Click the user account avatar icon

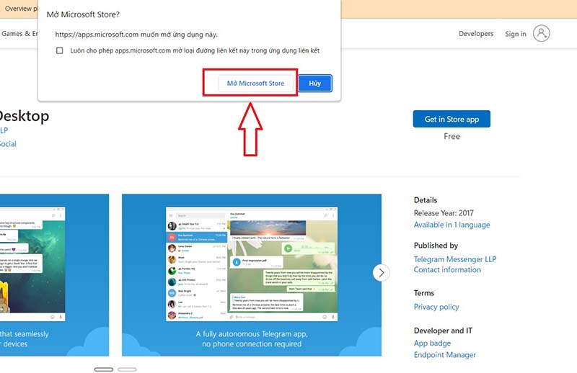pos(541,33)
